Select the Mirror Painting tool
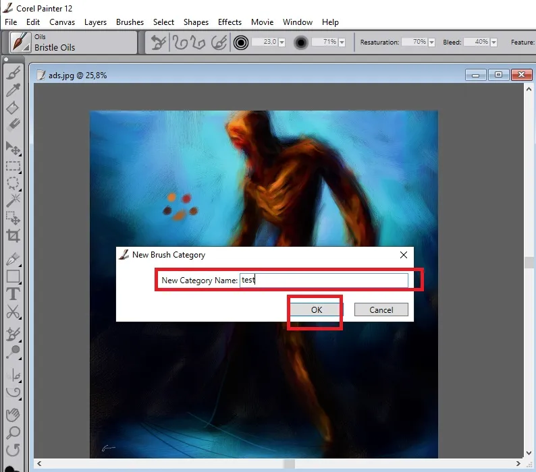Screen dimensions: 536x472 [x=14, y=375]
